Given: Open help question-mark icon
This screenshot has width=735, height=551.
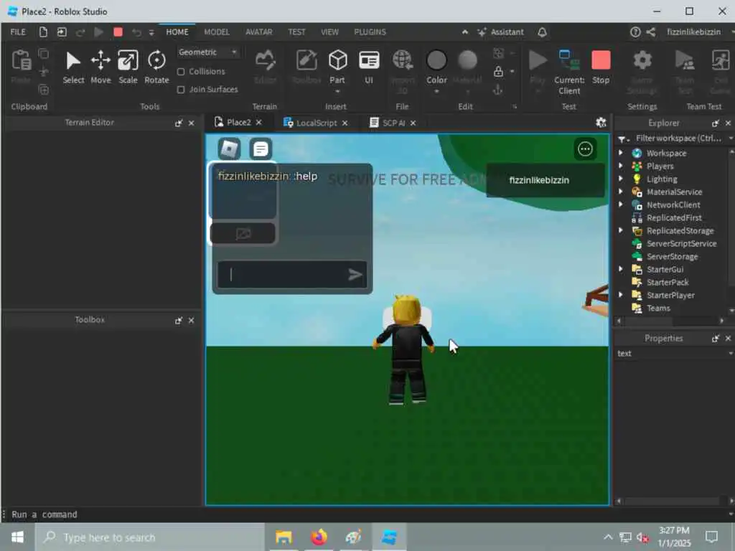Looking at the screenshot, I should tap(635, 32).
